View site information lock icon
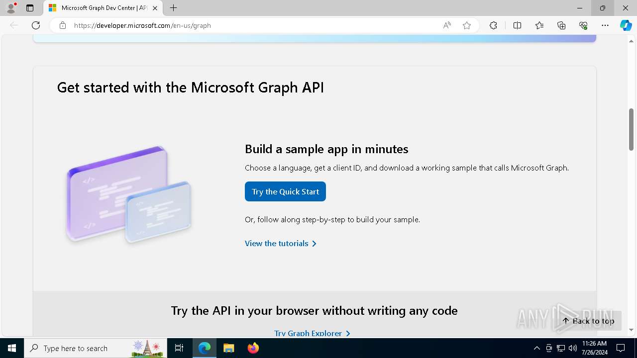Viewport: 637px width, 358px height. tap(63, 25)
